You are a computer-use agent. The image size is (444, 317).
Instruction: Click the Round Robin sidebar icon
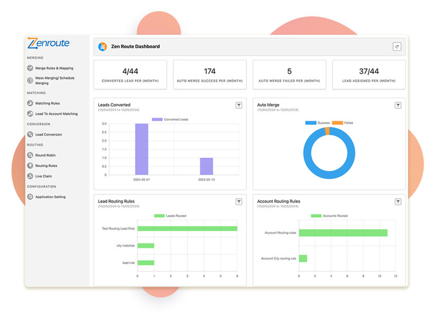pyautogui.click(x=30, y=155)
